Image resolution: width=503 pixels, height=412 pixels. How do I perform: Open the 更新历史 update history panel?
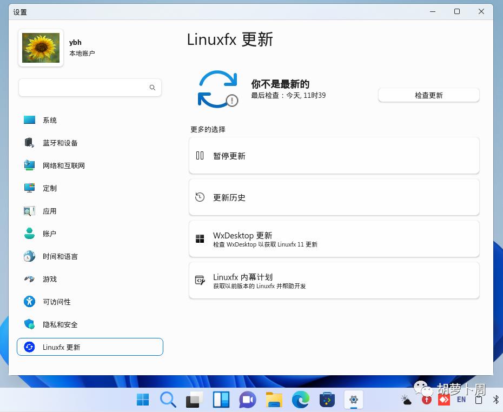pos(334,197)
